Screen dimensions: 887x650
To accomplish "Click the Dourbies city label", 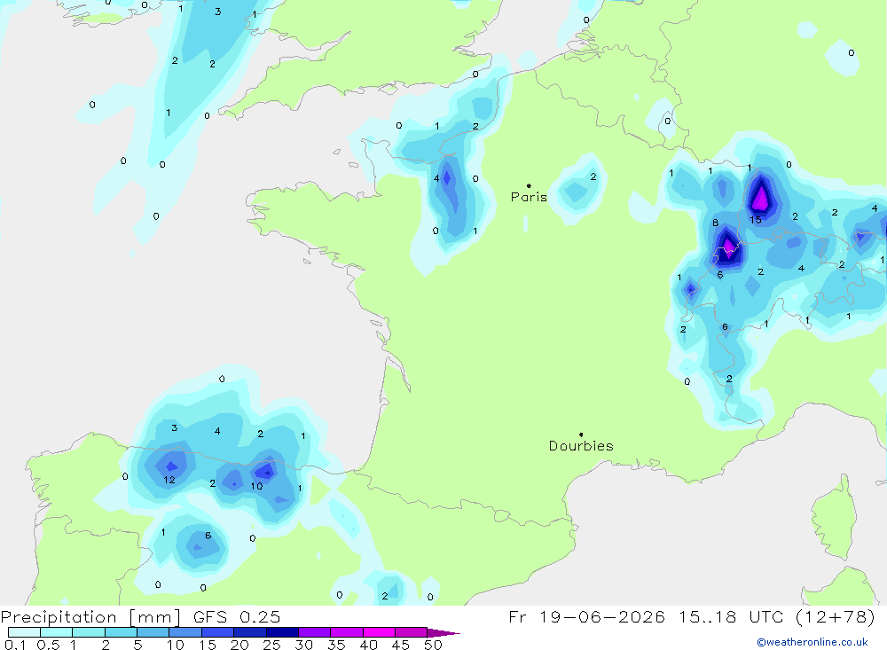I will (x=581, y=446).
